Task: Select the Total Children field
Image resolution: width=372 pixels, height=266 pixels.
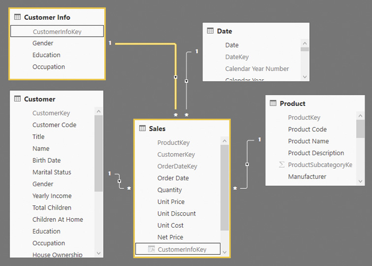Action: point(53,207)
